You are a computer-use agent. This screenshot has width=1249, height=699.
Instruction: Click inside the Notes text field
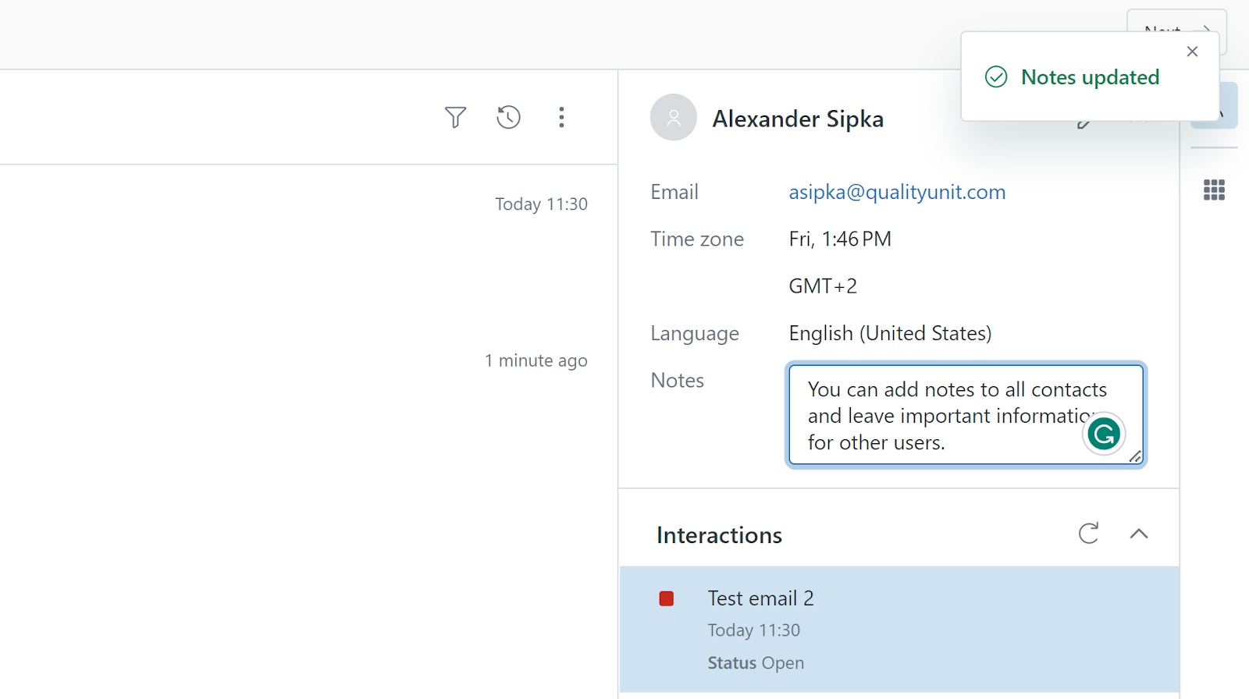[937, 415]
